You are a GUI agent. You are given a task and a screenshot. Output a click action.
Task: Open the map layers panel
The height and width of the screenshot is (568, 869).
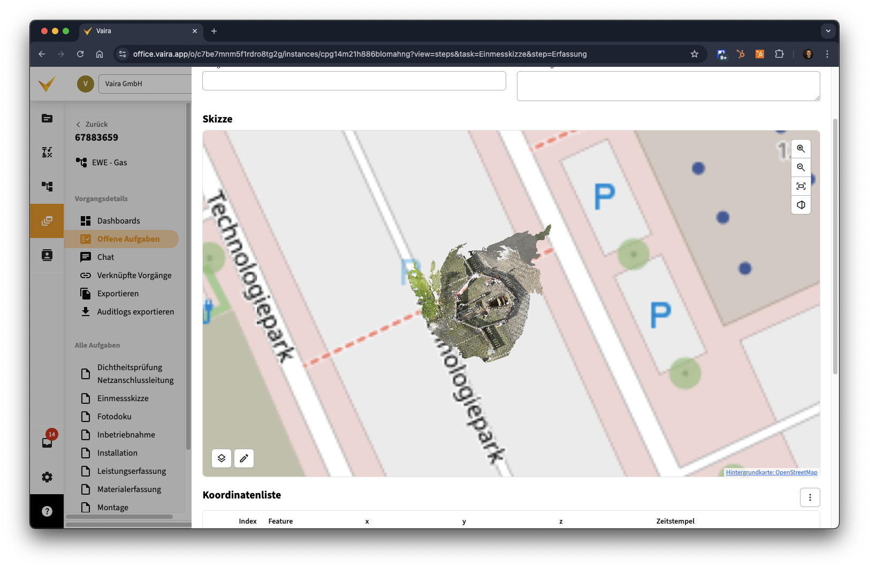tap(222, 458)
